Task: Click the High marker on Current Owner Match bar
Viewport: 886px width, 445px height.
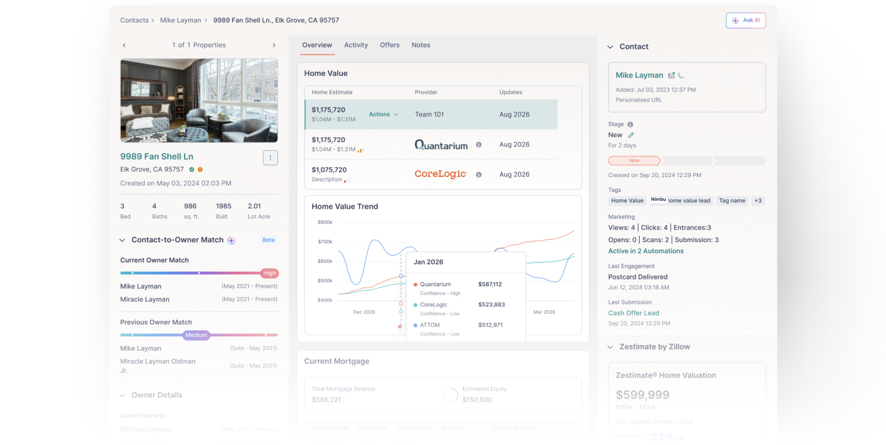Action: point(269,273)
